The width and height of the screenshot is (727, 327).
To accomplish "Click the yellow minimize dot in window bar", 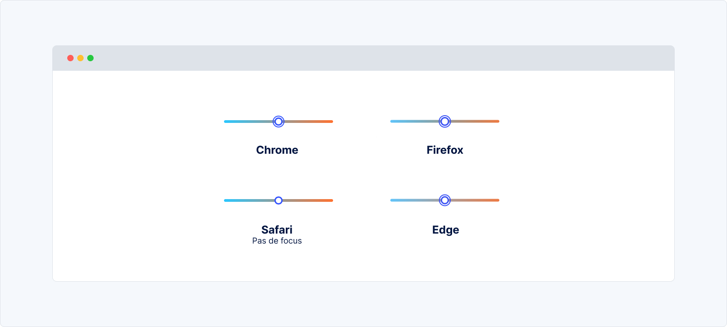I will pyautogui.click(x=80, y=58).
